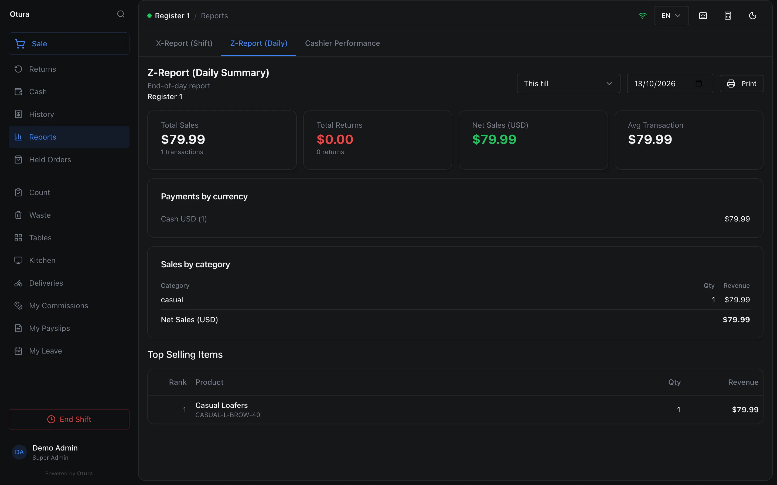Open Held Orders
This screenshot has width=777, height=485.
[69, 160]
